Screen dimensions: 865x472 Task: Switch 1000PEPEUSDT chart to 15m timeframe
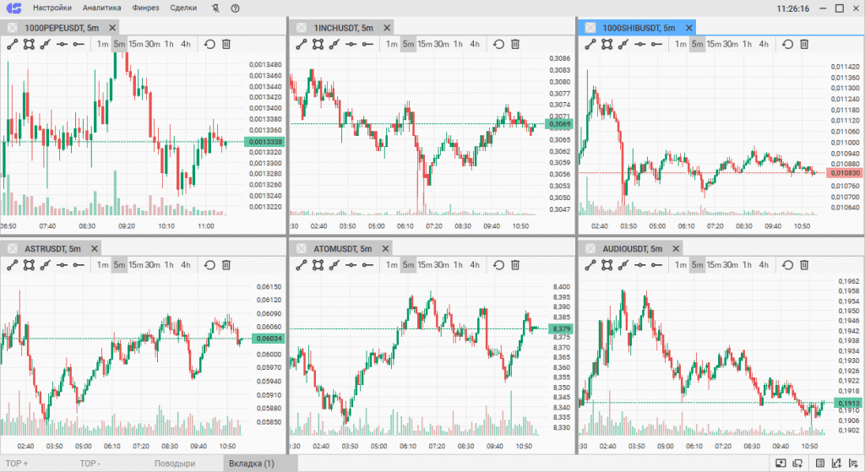click(x=135, y=44)
